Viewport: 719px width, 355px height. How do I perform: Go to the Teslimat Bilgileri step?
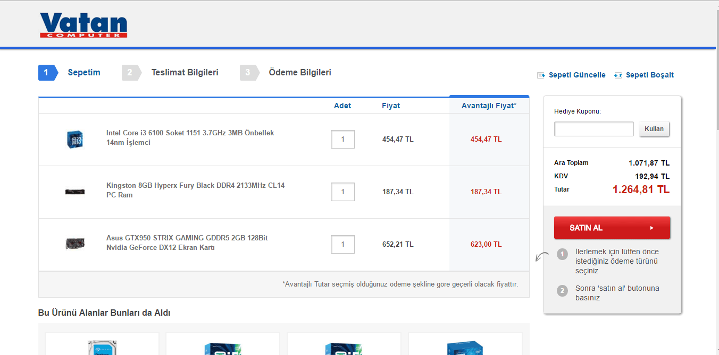click(x=185, y=73)
